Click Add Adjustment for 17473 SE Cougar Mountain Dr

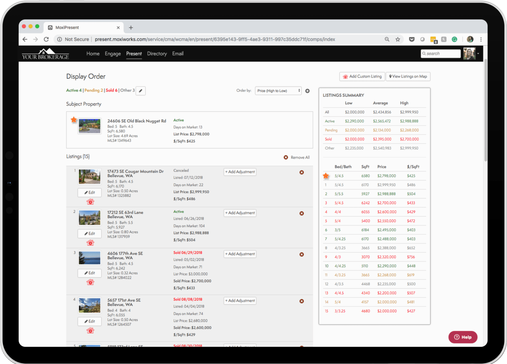click(240, 172)
